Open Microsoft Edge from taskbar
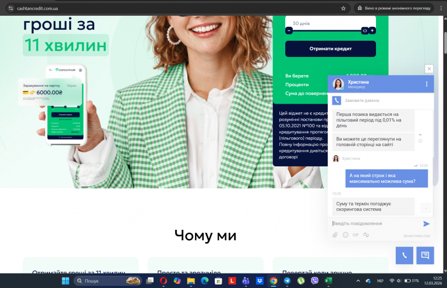This screenshot has width=447, height=288. [x=204, y=281]
